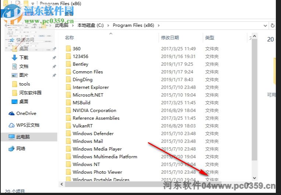Go to 此电脑 in the breadcrumb

point(62,25)
